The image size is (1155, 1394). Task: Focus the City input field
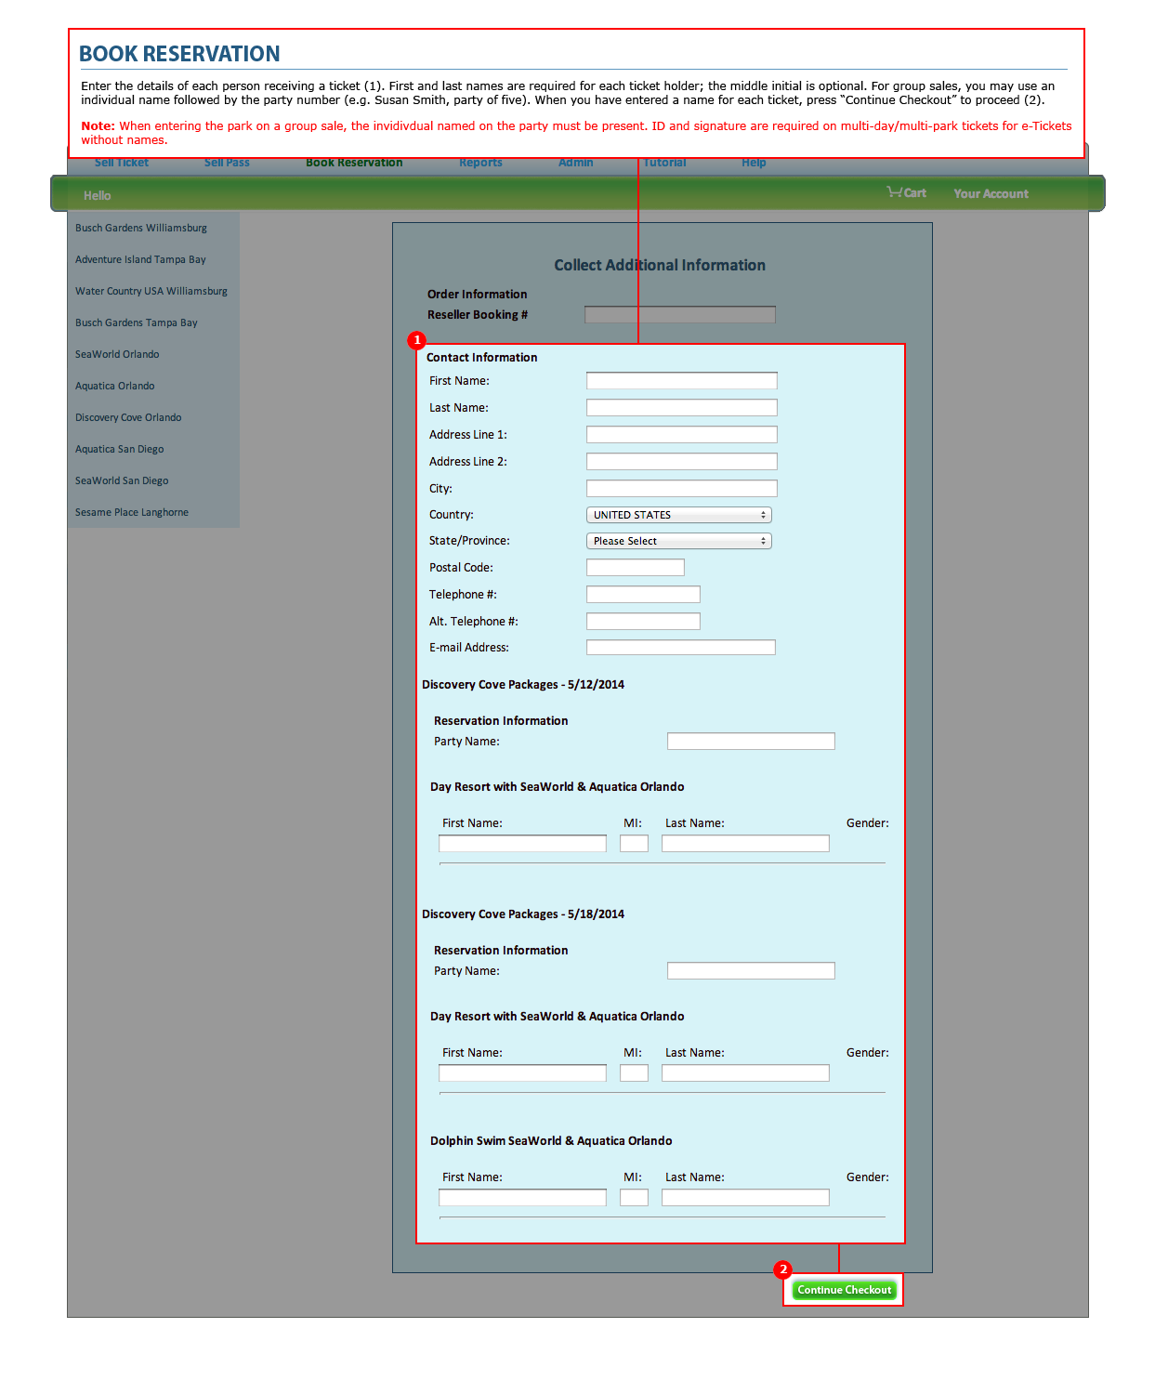(682, 489)
